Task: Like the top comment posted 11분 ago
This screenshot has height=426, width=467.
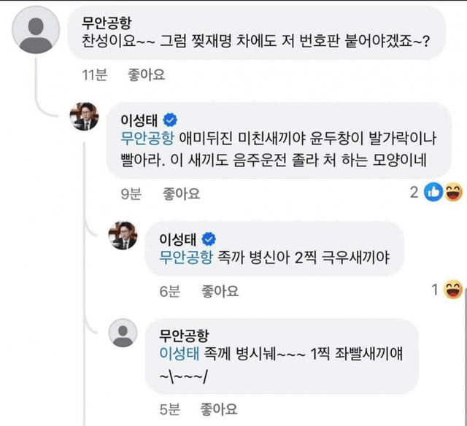Action: coord(146,74)
